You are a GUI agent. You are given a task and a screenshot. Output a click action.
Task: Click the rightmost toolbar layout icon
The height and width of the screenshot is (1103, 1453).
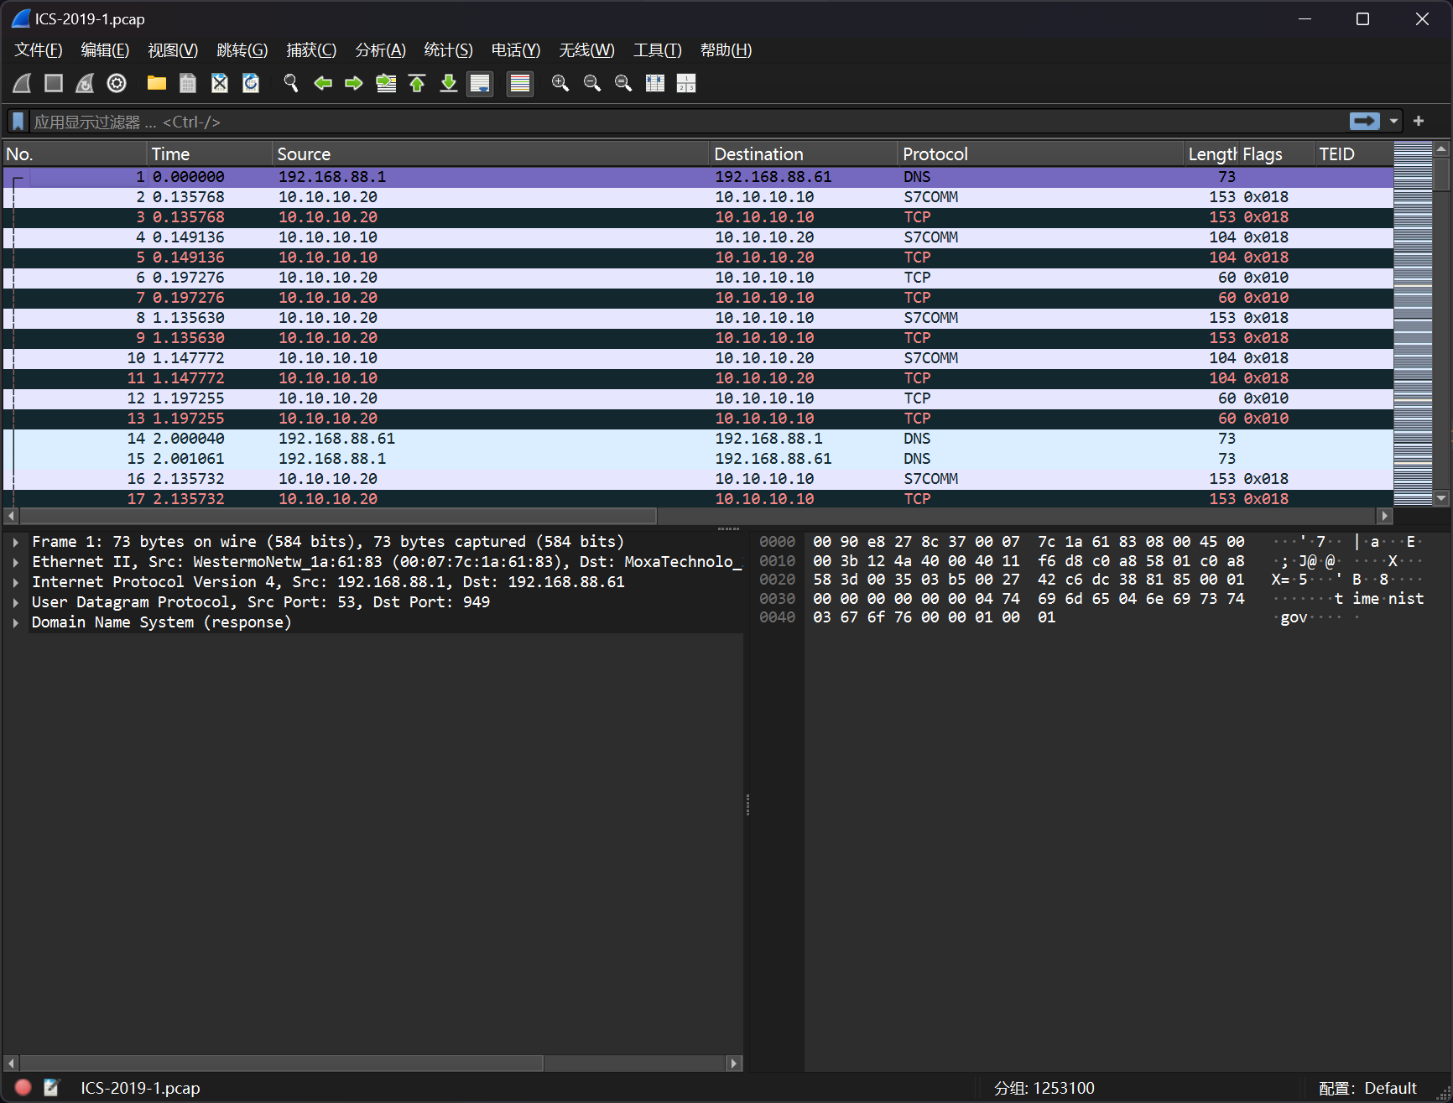[x=686, y=83]
